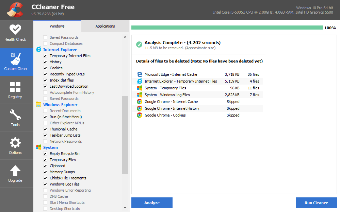
Task: Click the Analysis Complete green checkmark icon
Action: coord(139,45)
